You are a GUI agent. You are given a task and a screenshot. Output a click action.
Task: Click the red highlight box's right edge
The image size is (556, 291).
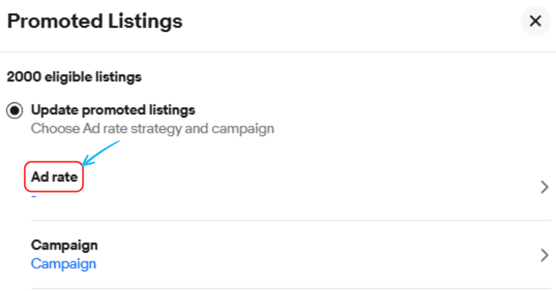click(83, 177)
